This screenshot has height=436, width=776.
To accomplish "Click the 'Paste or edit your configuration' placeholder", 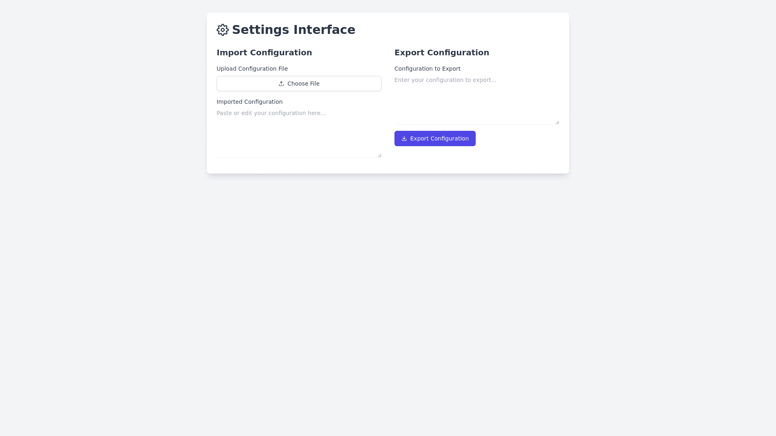I will pos(271,113).
